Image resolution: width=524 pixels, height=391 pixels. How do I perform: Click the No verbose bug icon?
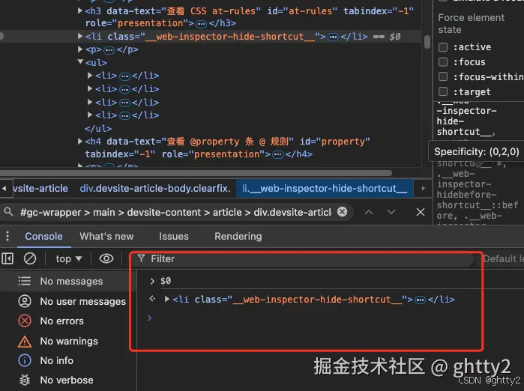[x=25, y=380]
